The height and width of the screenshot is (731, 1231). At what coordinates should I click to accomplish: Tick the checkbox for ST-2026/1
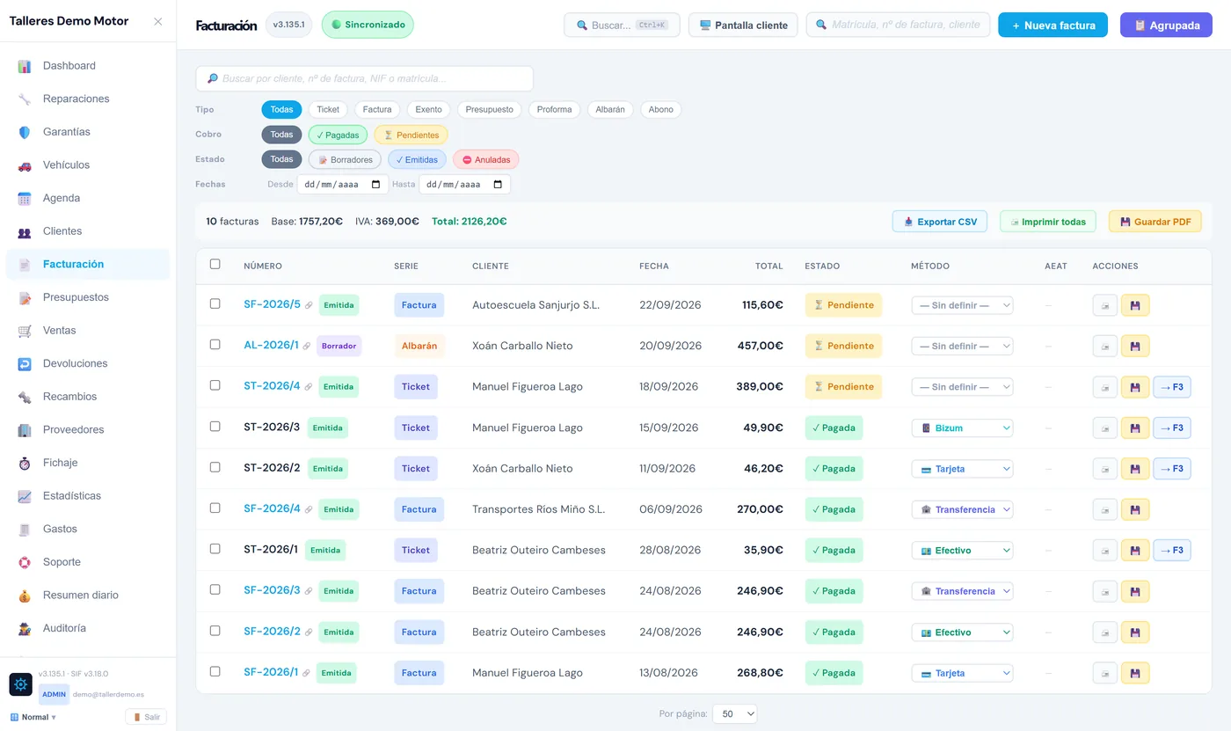point(215,549)
